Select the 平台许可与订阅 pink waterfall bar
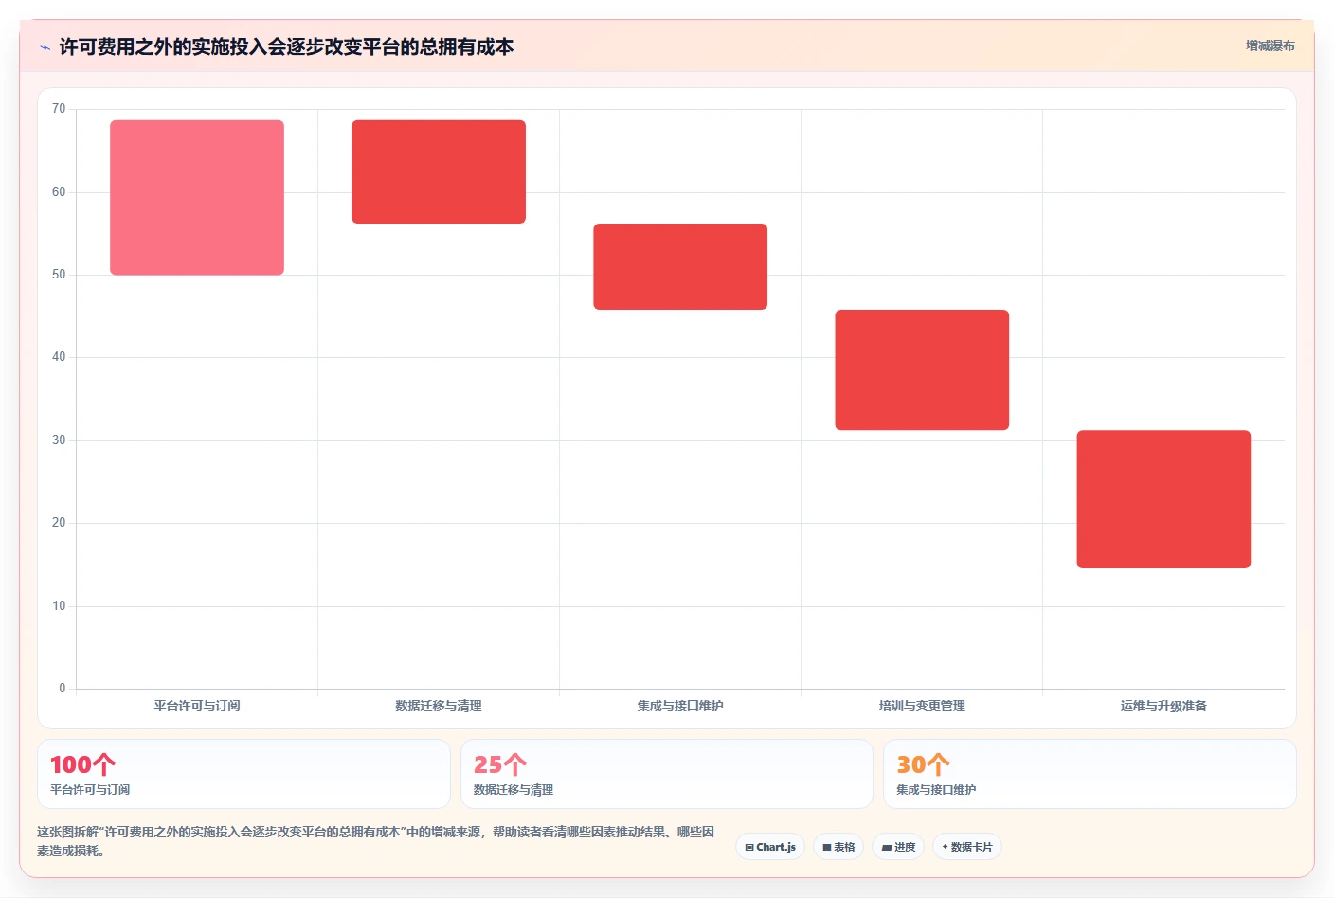Screen dimensions: 1334x898 pyautogui.click(x=197, y=197)
